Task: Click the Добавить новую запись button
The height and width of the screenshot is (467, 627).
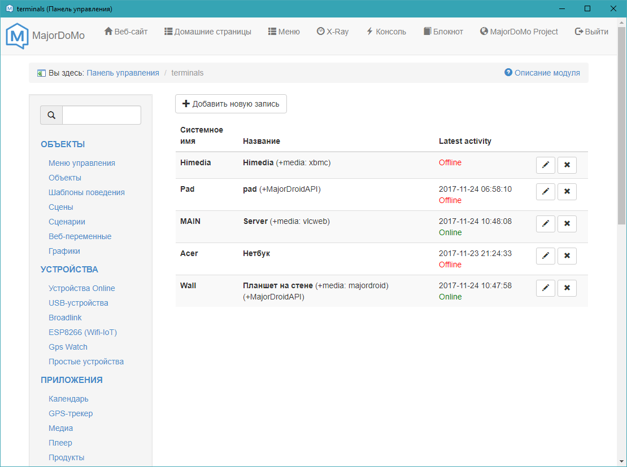Action: click(x=231, y=104)
